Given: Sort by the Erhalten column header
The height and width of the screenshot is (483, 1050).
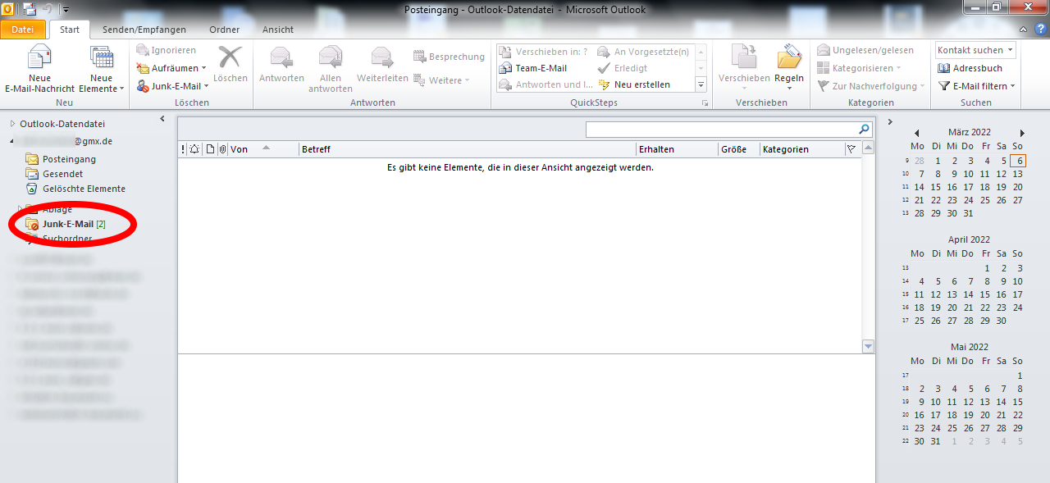Looking at the screenshot, I should (x=677, y=149).
